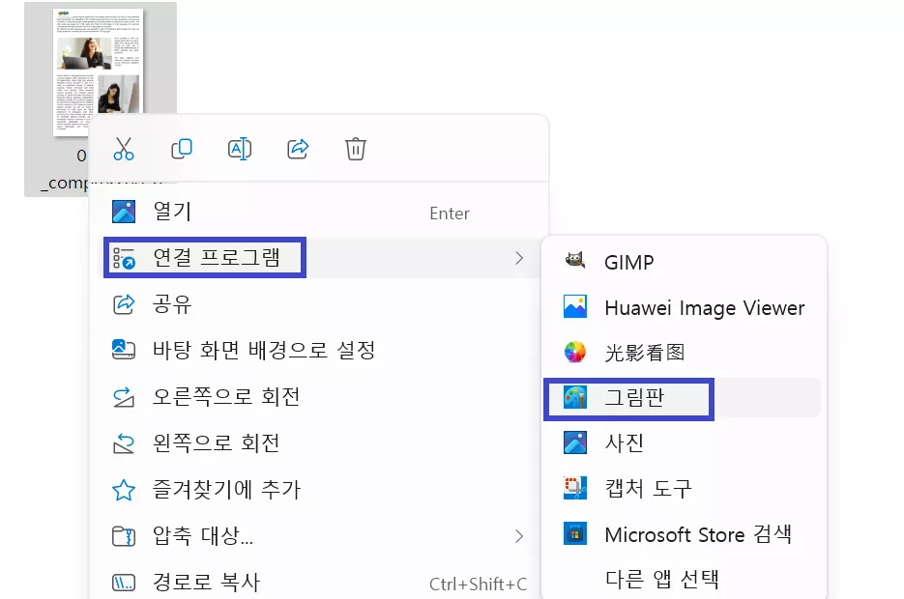Click the Copy icon in the quick toolbar

[182, 148]
